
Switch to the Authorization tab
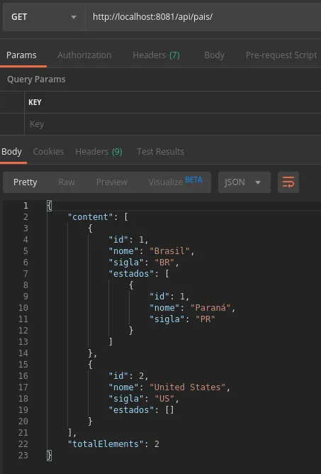[x=84, y=55]
